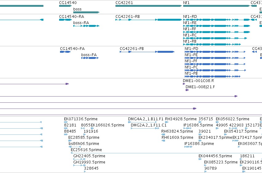Select the 422903 EST label
Screen dimensions: 262x173
[x=236, y=125]
